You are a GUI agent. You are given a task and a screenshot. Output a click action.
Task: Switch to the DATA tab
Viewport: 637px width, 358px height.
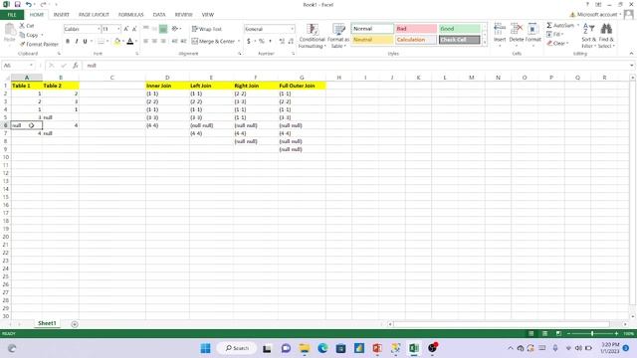click(159, 15)
